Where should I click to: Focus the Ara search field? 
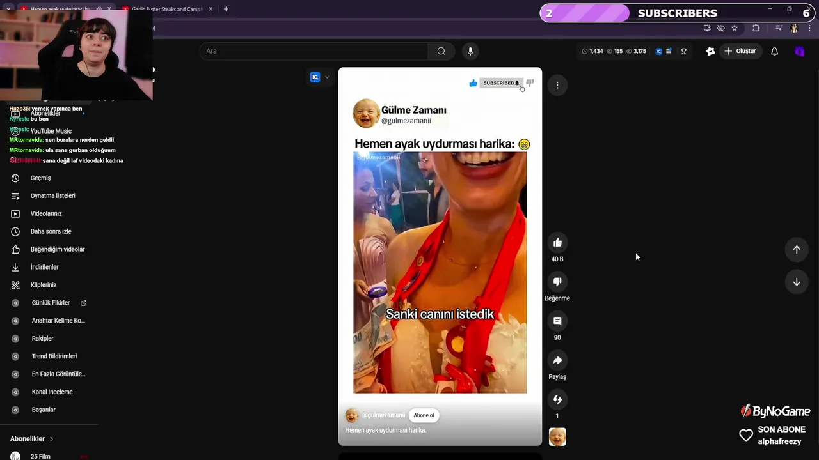[x=314, y=51]
